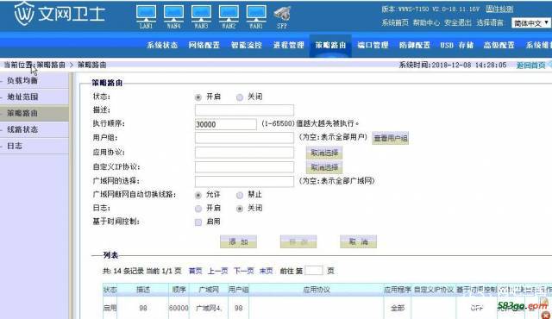This screenshot has width=552, height=319.
Task: Set 状态 to 关闭 radio
Action: (x=240, y=97)
